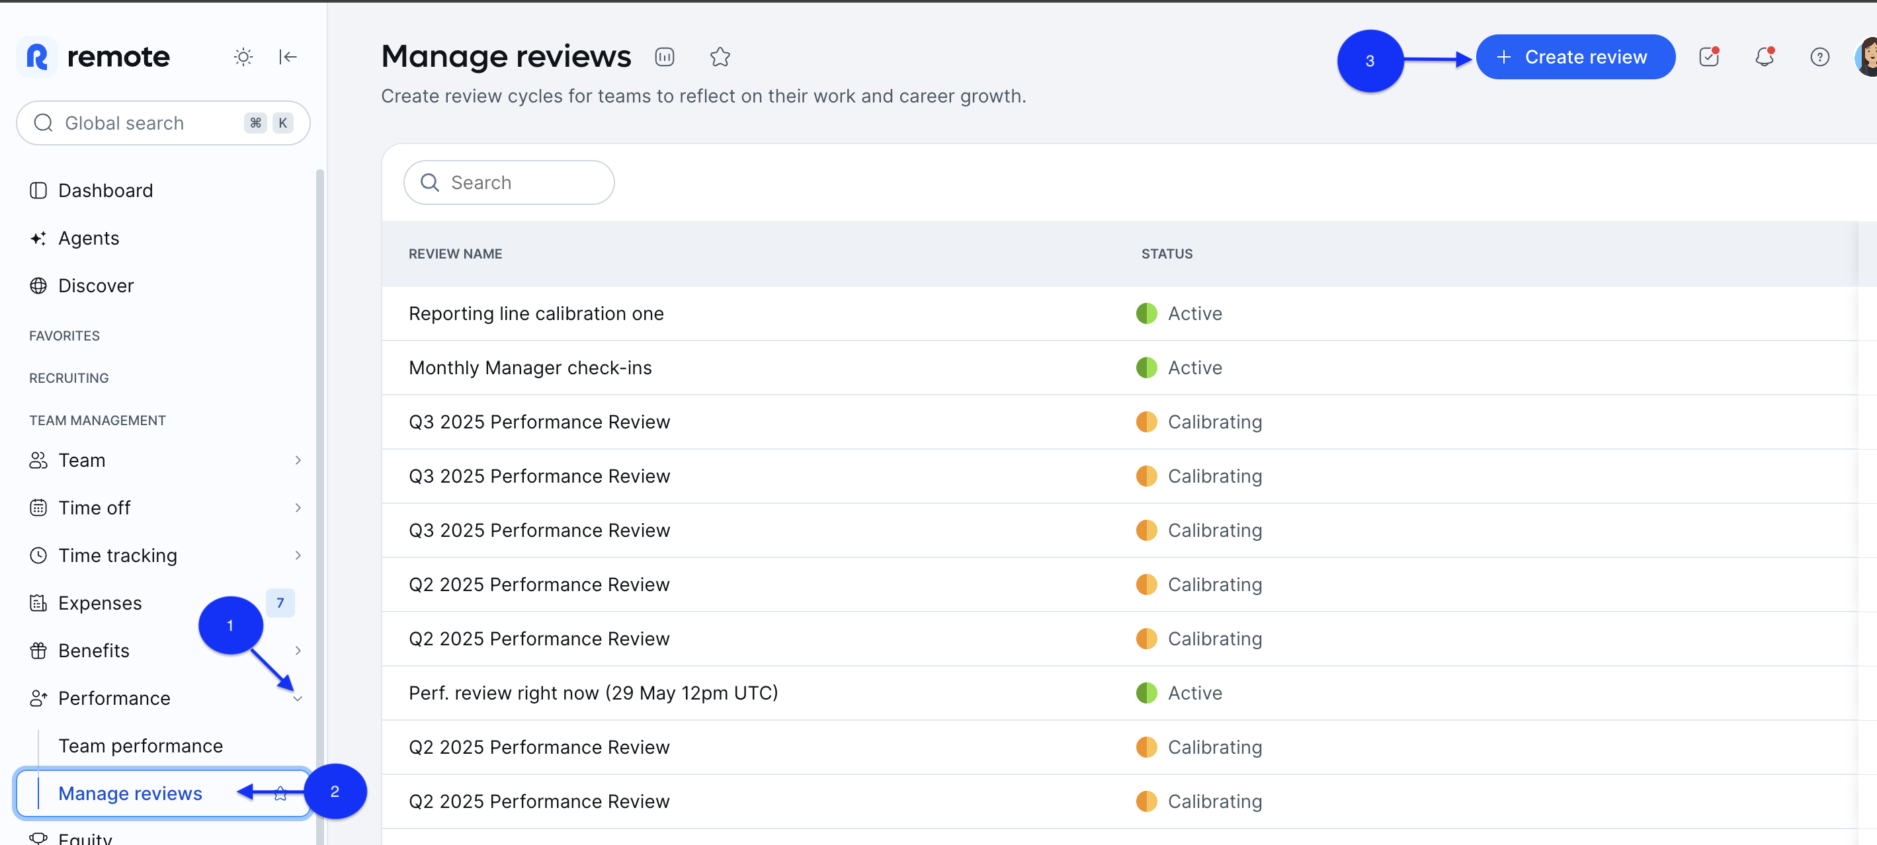The height and width of the screenshot is (845, 1877).
Task: Click the Expenses receipt icon
Action: [38, 603]
